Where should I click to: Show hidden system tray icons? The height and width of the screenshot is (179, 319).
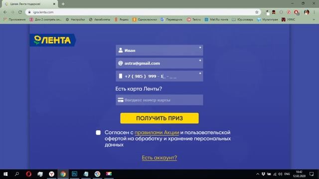tap(258, 174)
